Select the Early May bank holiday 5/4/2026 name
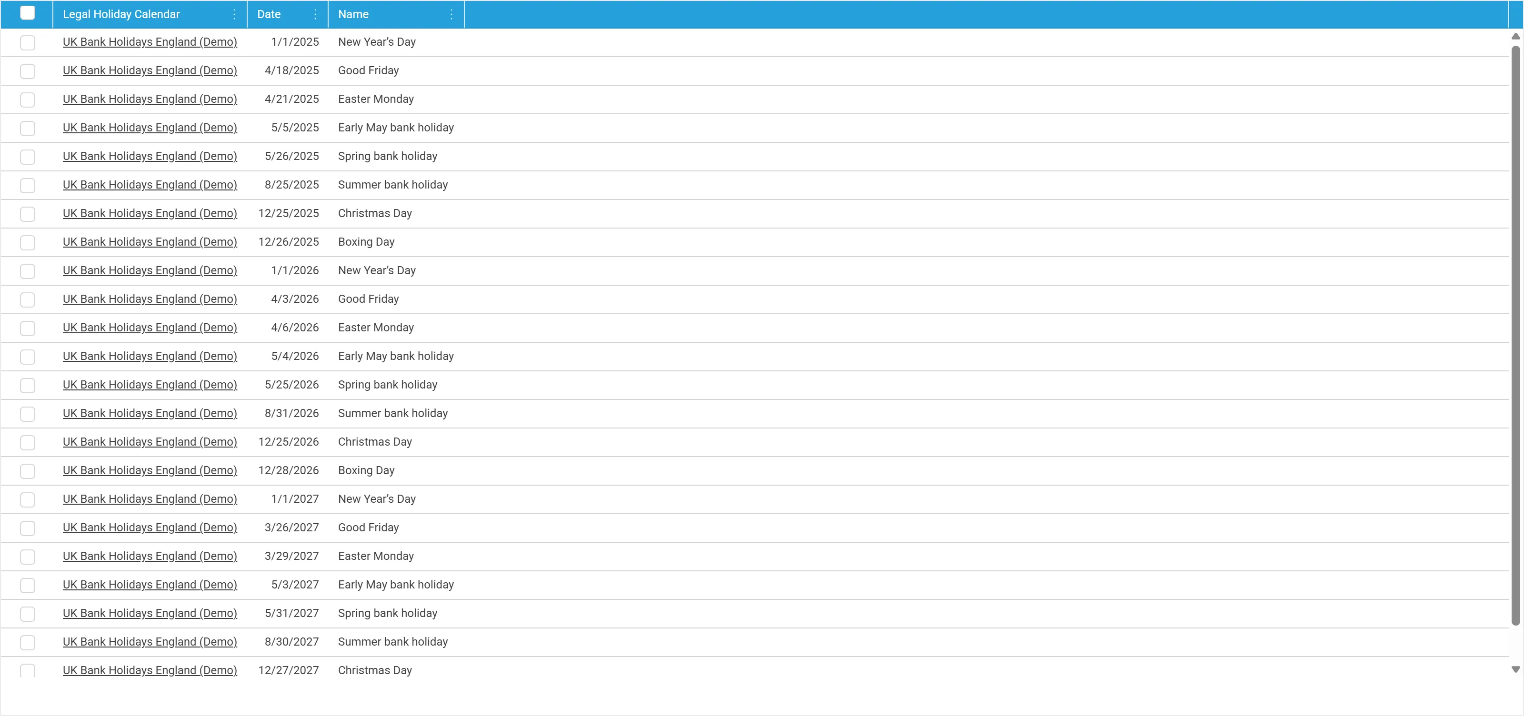This screenshot has height=717, width=1524. coord(396,356)
